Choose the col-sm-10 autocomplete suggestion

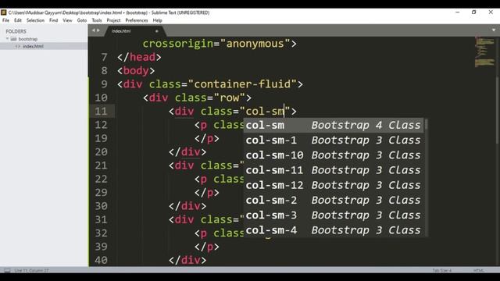coord(334,155)
